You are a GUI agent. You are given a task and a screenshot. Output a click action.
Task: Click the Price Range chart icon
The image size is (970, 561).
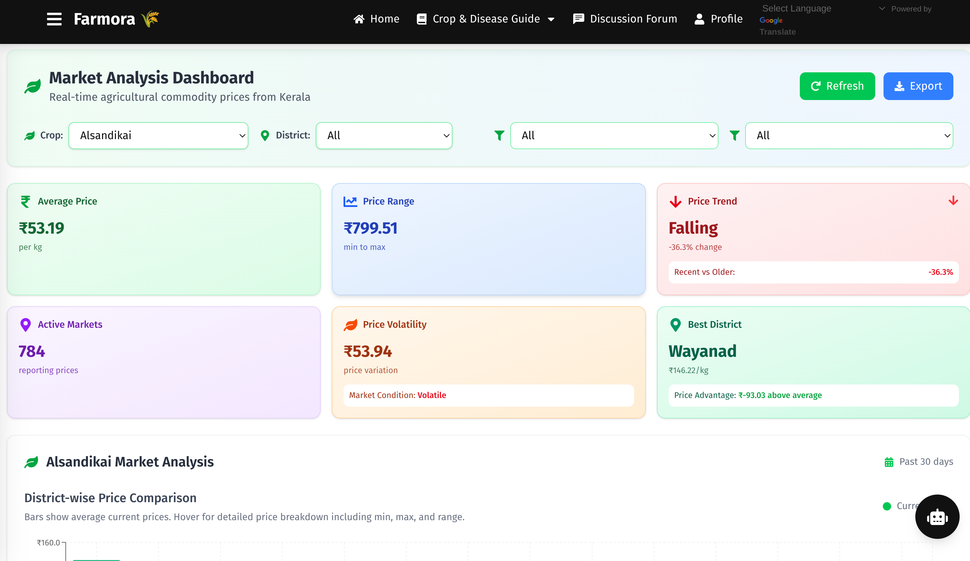pos(350,201)
